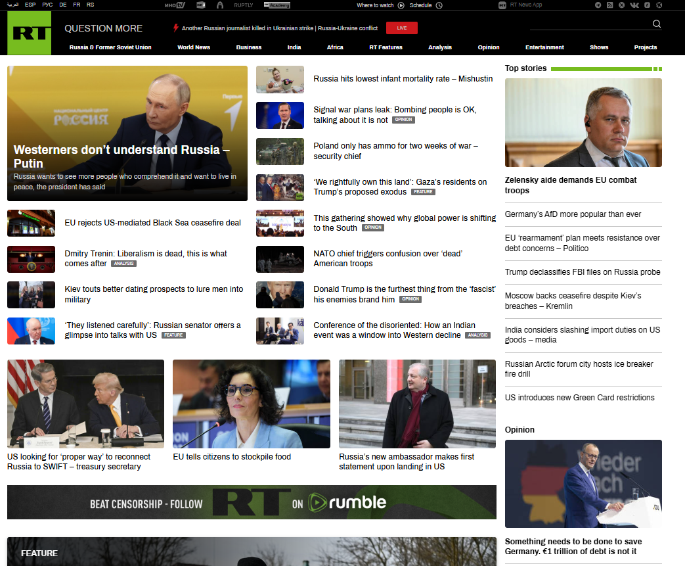Open the Opinion menu item
Image resolution: width=685 pixels, height=566 pixels.
click(x=489, y=47)
